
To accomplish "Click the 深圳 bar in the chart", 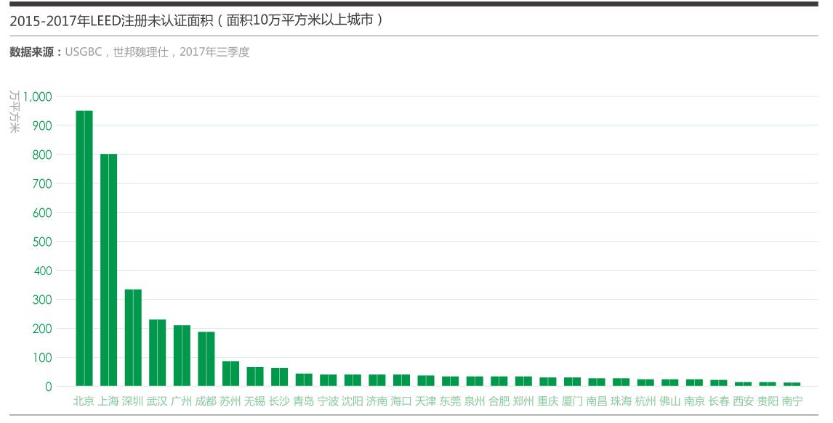I will [133, 337].
